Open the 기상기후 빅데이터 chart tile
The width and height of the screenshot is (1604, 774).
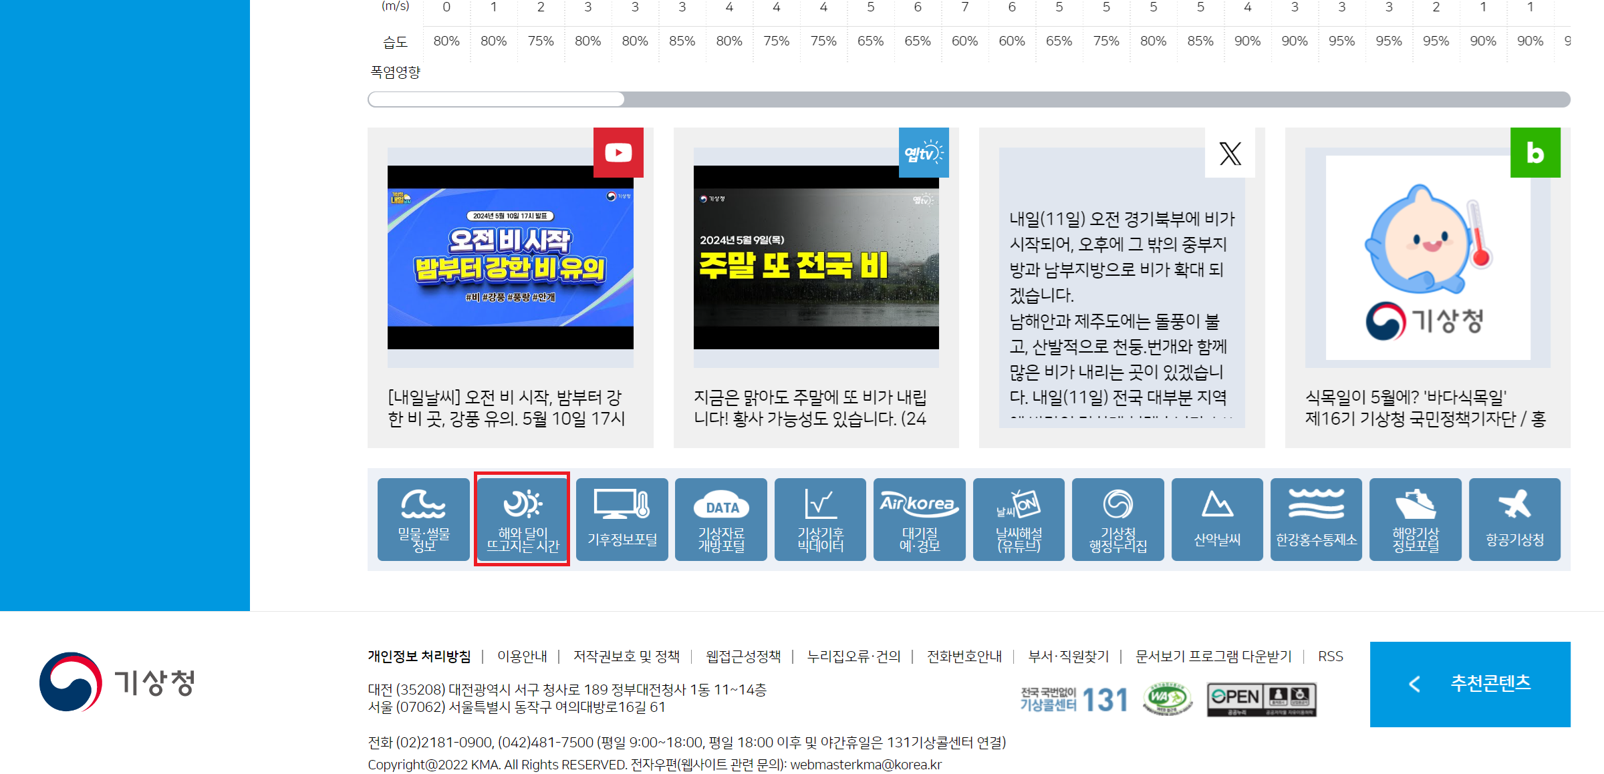[x=820, y=519]
